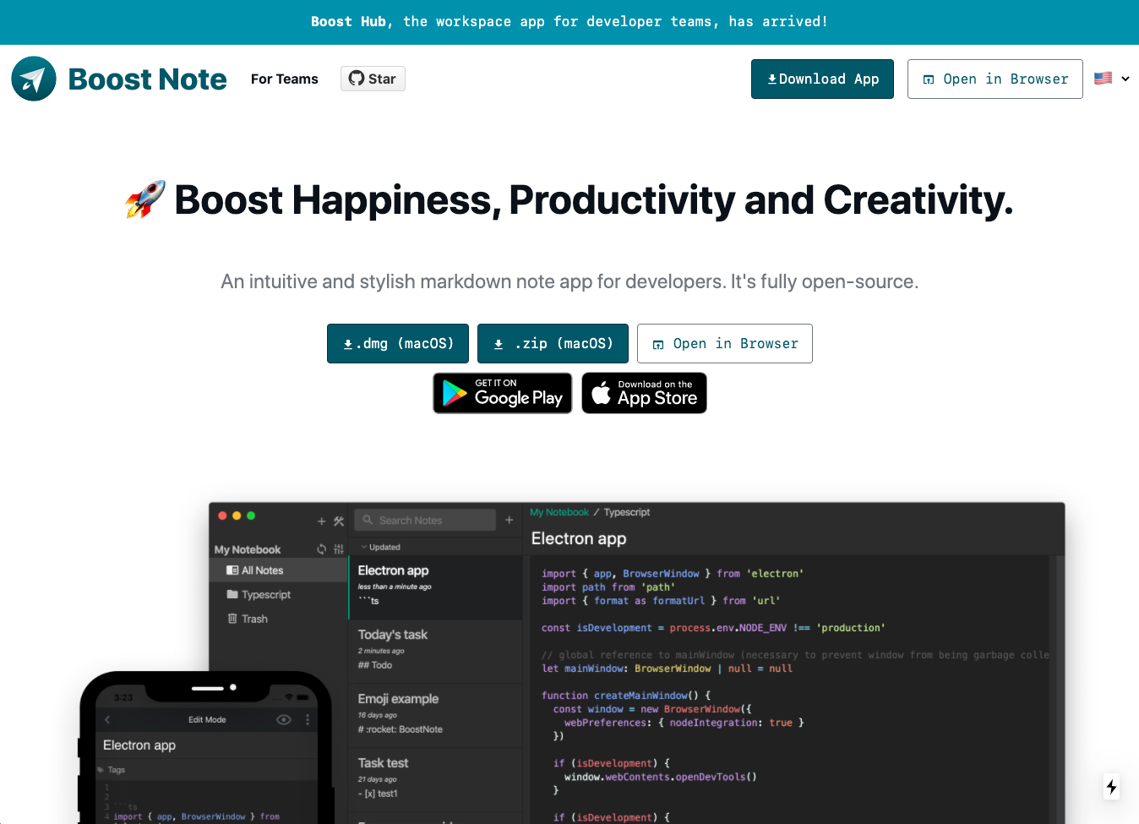Click the Boost Hub announcement banner

pos(569,22)
